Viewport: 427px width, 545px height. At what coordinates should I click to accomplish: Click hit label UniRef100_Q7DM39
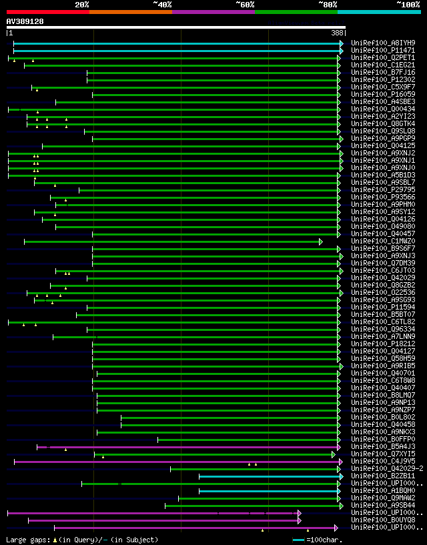383,263
